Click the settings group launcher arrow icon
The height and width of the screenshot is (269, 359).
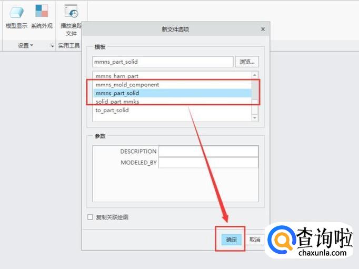point(52,46)
